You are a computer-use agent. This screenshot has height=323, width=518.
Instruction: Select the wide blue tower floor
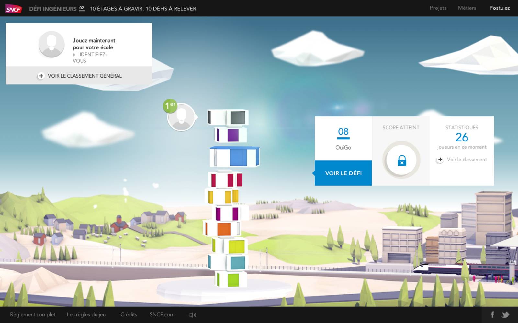(x=235, y=157)
